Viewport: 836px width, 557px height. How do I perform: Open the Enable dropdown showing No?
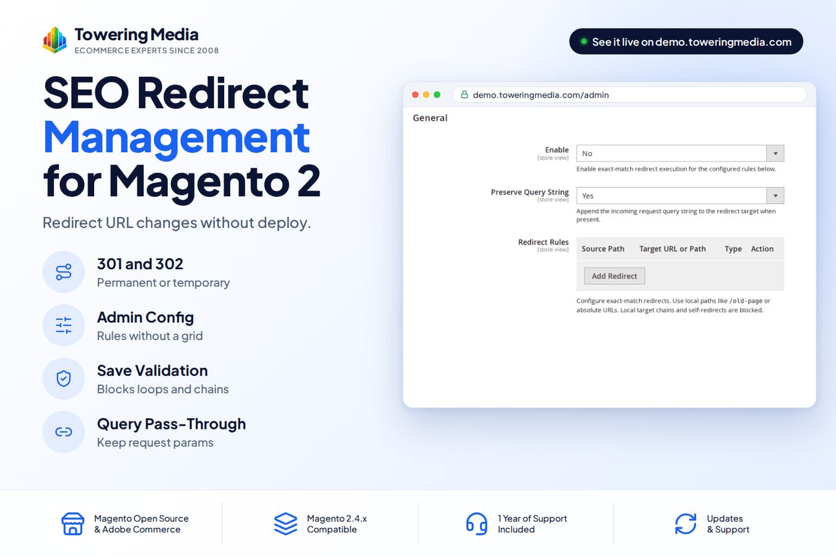(x=680, y=153)
